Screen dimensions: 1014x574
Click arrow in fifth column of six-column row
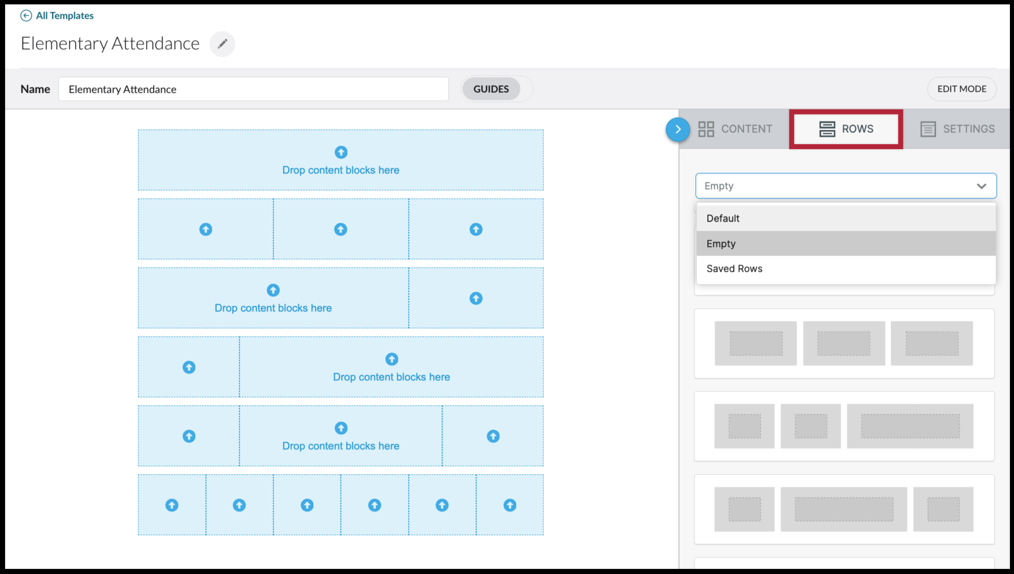coord(442,505)
